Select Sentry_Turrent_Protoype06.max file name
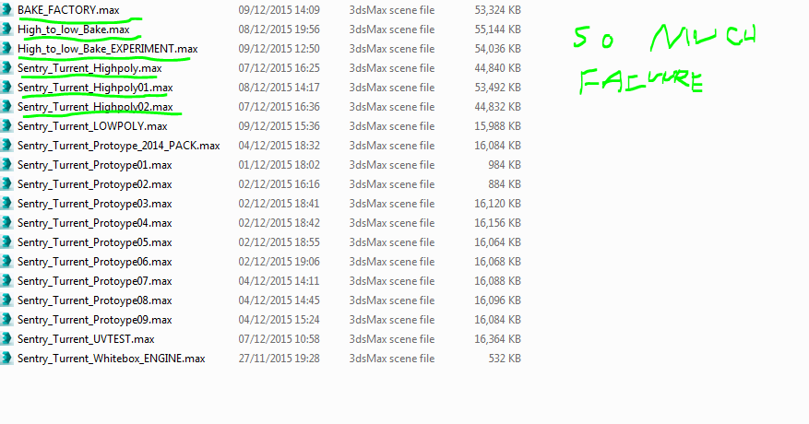Image resolution: width=809 pixels, height=424 pixels. pyautogui.click(x=94, y=262)
